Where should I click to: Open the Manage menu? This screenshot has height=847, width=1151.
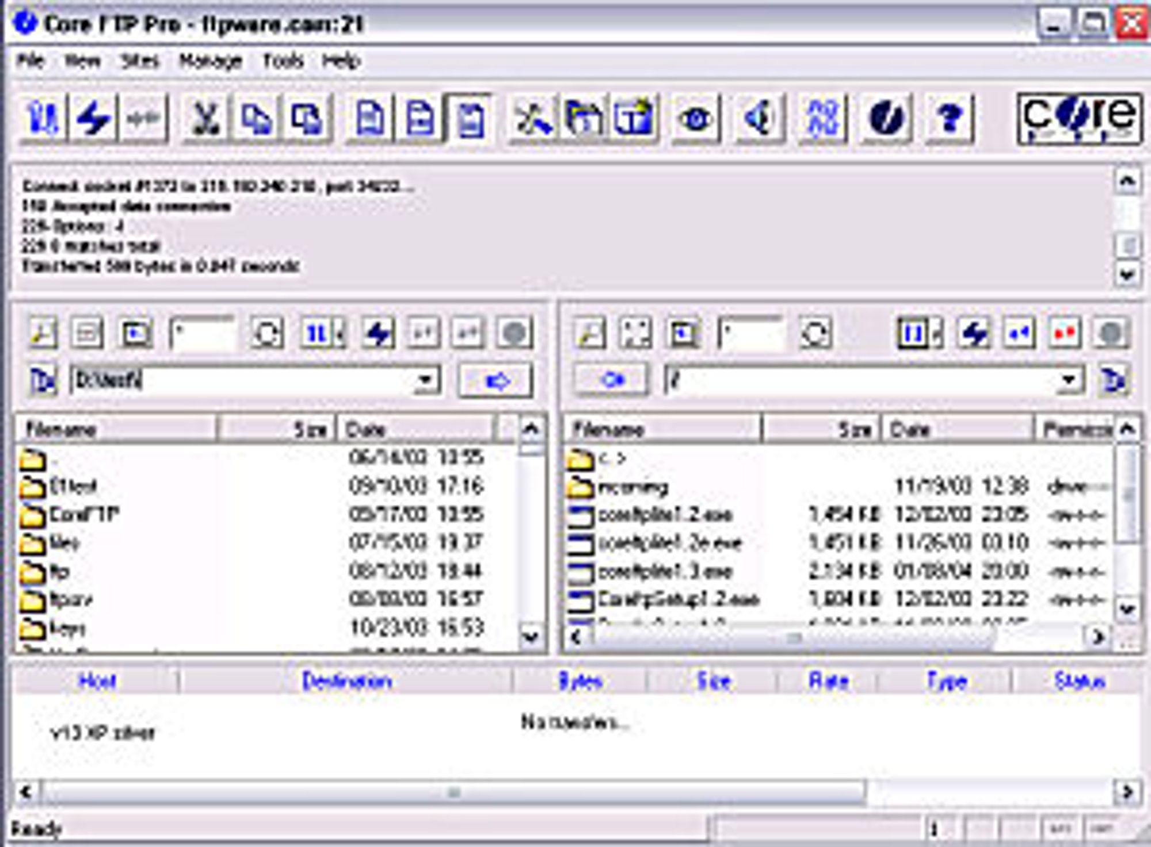(211, 60)
